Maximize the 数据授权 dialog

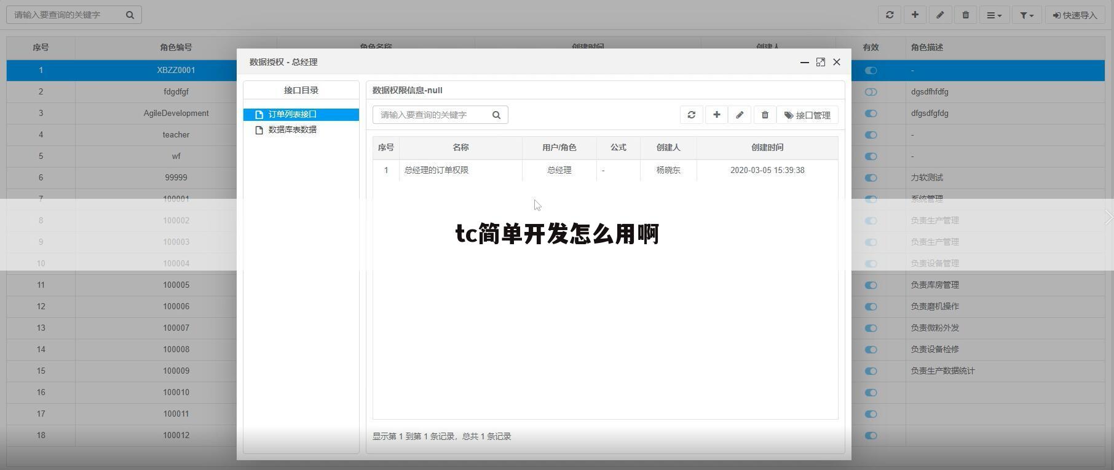coord(820,62)
